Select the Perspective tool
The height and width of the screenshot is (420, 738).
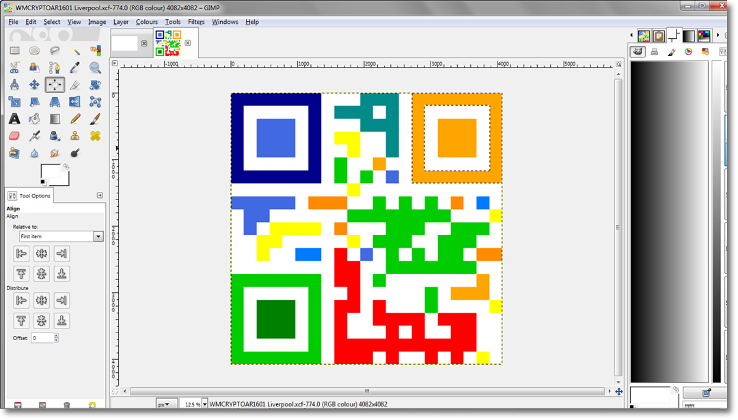point(55,102)
